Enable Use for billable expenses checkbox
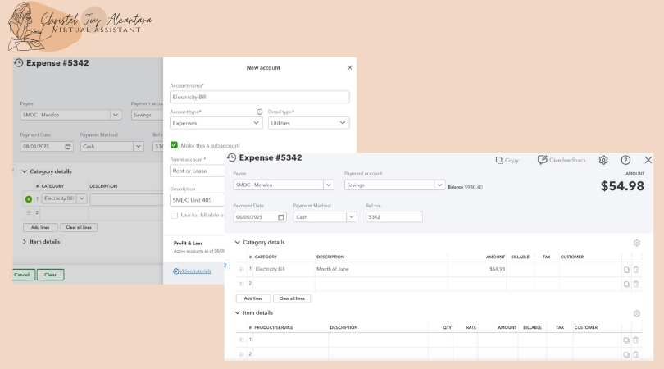Screen dimensions: 664x369 tap(175, 215)
